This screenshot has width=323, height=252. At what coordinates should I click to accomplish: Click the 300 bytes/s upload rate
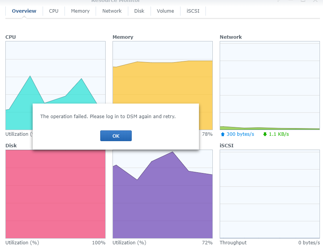tap(240, 134)
